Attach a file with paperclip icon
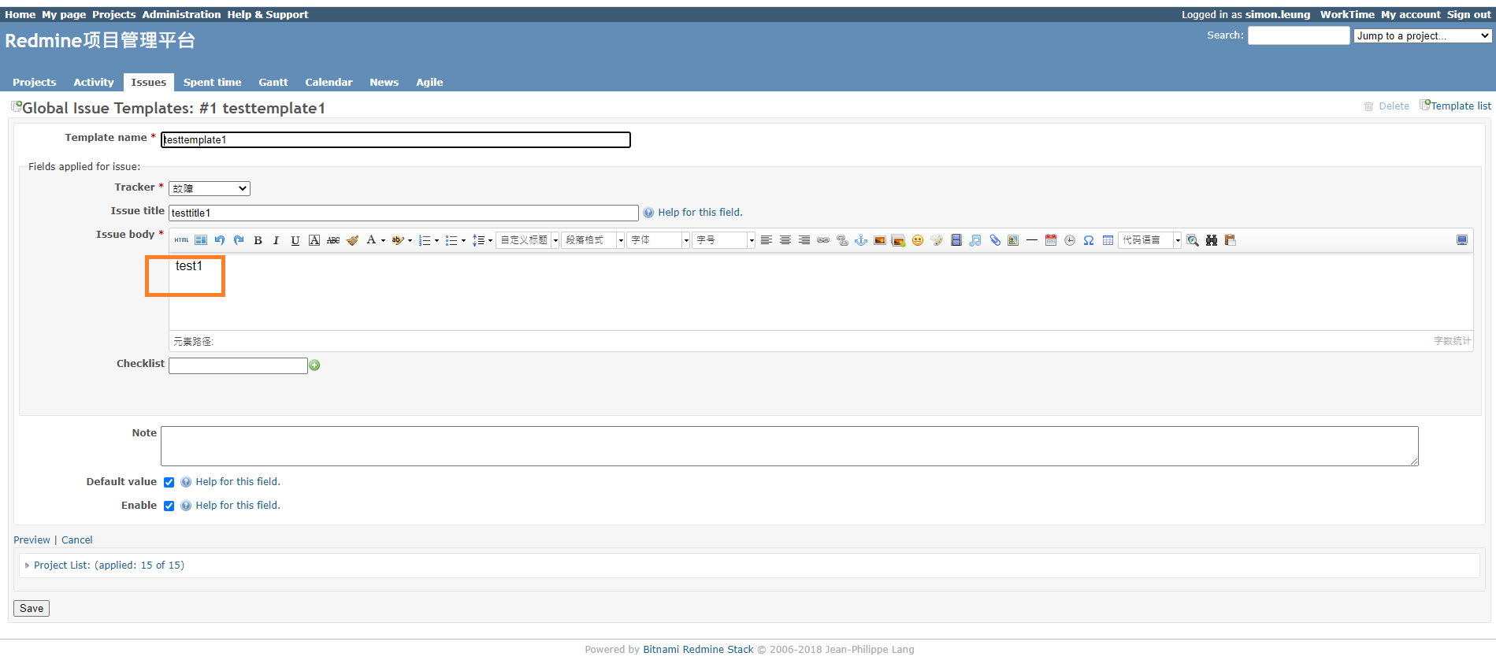Viewport: 1496px width, 660px height. [x=995, y=240]
